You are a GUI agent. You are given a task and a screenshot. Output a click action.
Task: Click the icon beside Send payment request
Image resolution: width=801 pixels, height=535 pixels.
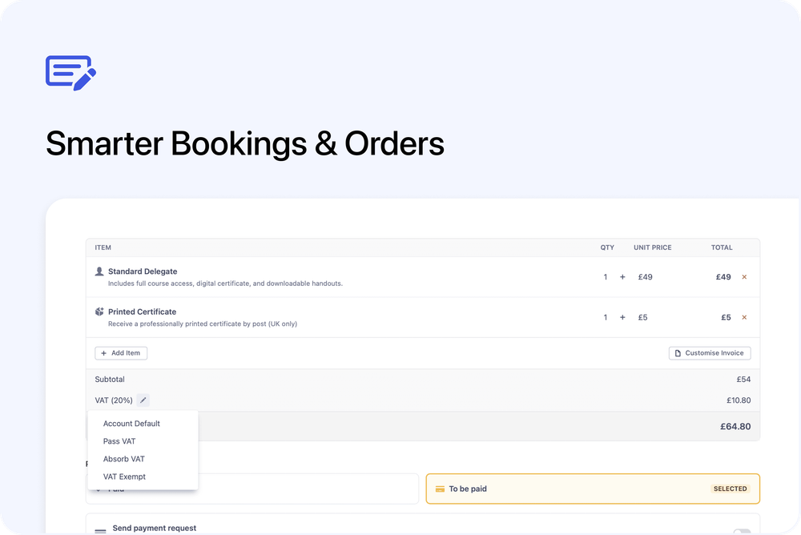100,529
